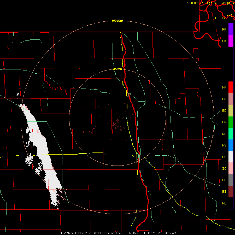Viewport: 235px width, 235px height.
Task: Click the RA mint green legend swatch
Action: coord(231,134)
